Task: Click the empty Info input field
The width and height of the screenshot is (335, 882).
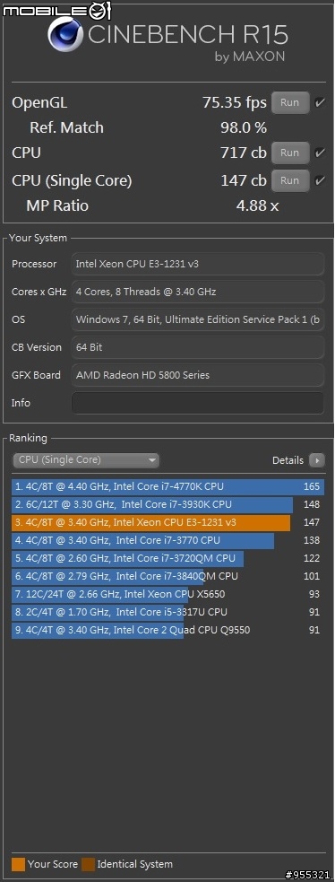Action: click(198, 403)
